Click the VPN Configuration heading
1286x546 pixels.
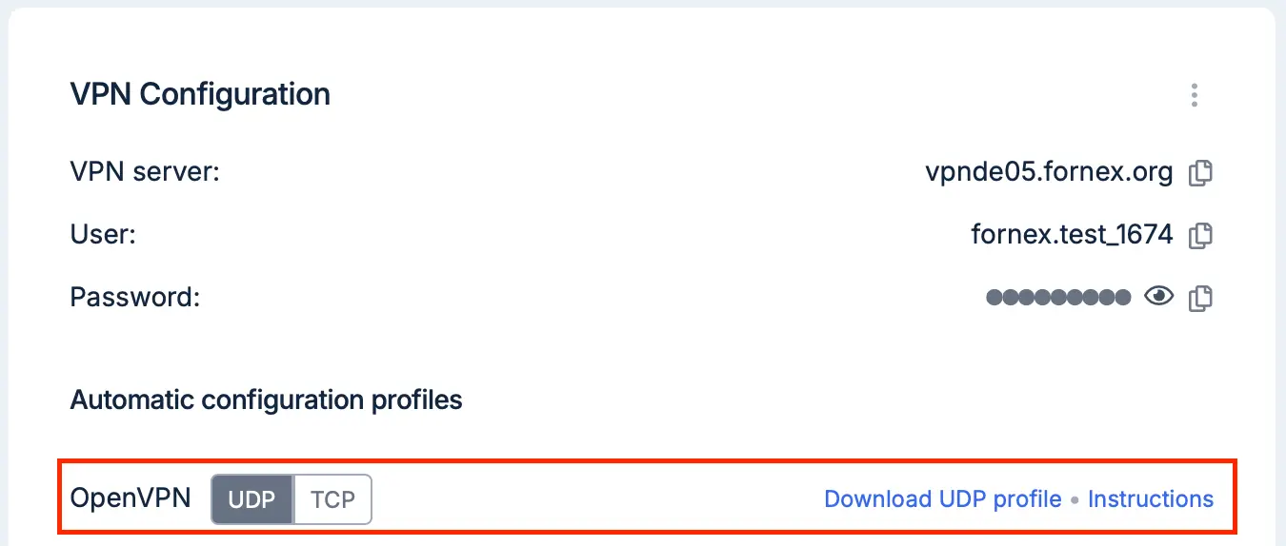pyautogui.click(x=200, y=94)
